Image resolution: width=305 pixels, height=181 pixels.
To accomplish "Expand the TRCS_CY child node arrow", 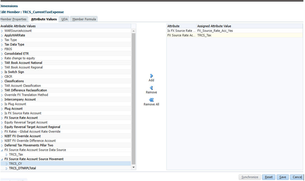I will [x=6, y=164].
